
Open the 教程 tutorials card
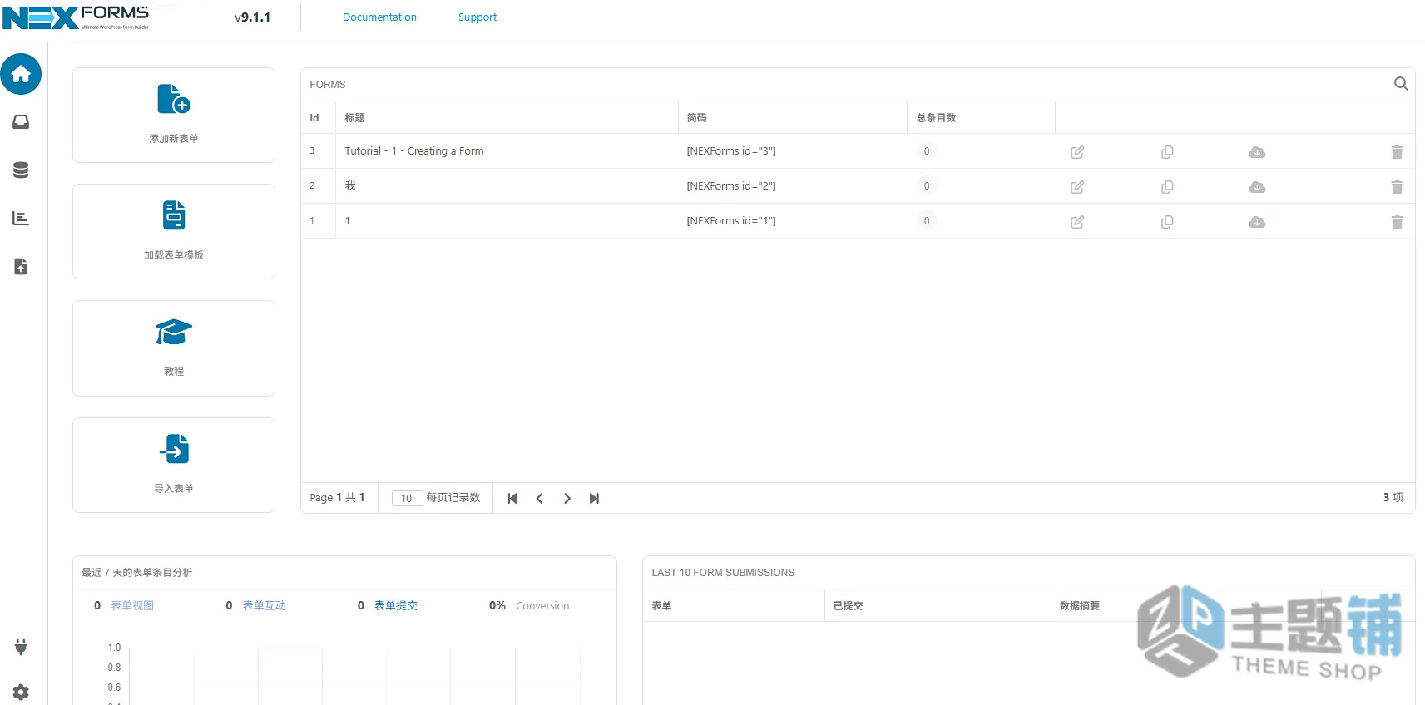pyautogui.click(x=174, y=348)
